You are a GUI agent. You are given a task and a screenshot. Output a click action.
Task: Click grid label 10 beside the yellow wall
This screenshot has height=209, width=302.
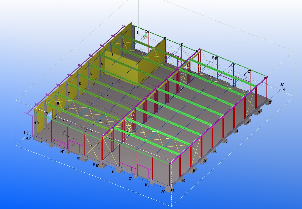(36, 123)
